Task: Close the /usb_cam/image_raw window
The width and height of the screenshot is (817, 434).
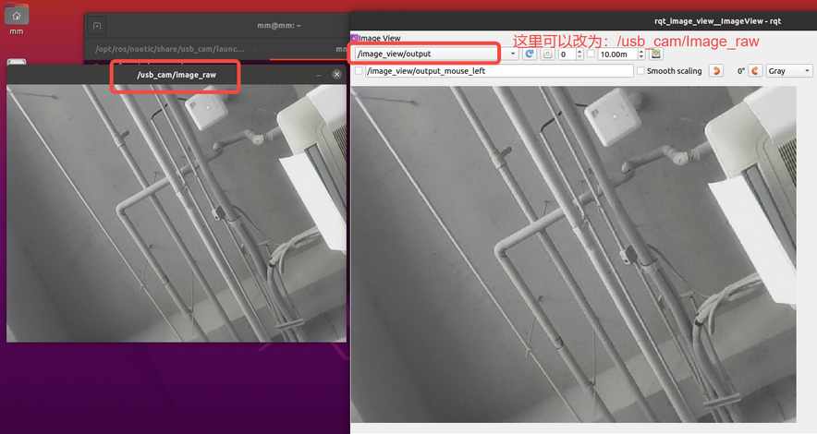Action: [336, 75]
